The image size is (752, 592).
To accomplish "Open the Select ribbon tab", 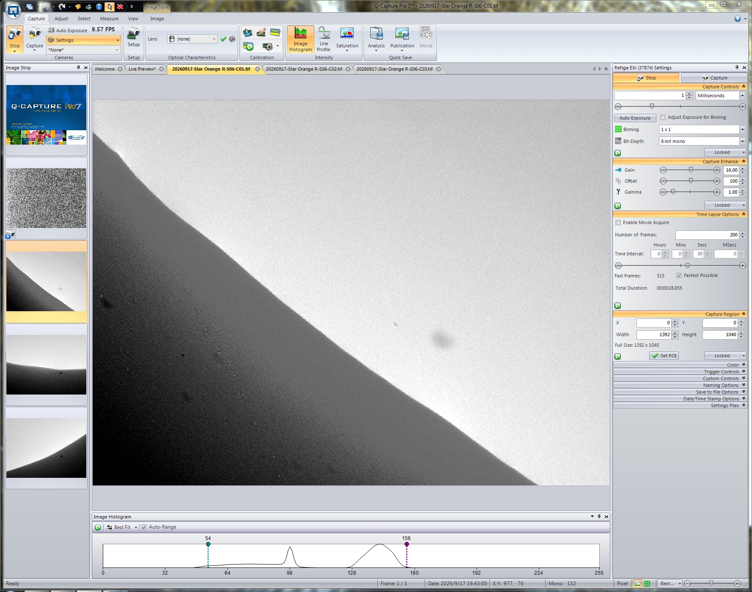I will [84, 19].
